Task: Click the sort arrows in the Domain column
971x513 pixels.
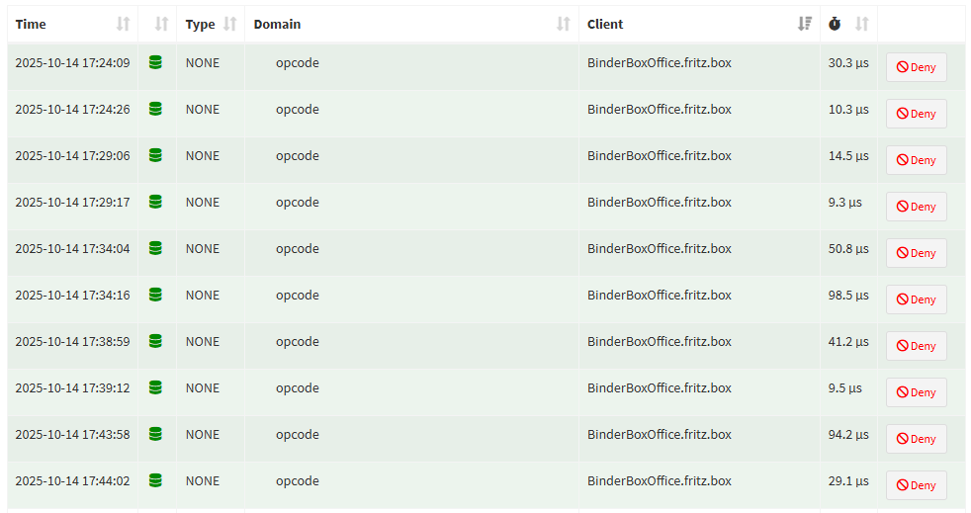Action: point(563,24)
